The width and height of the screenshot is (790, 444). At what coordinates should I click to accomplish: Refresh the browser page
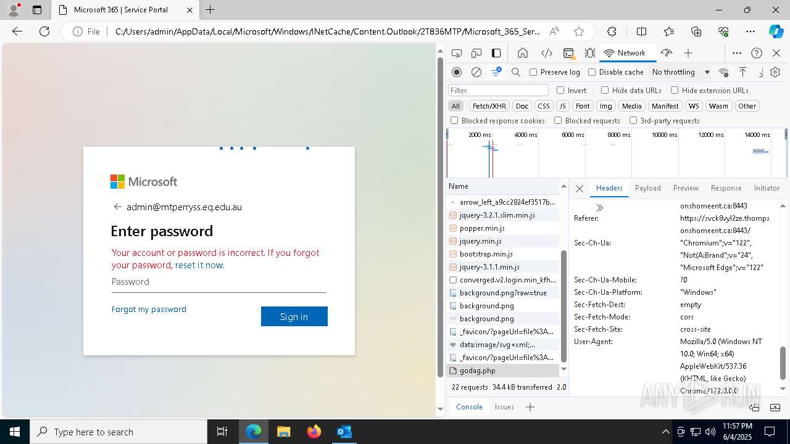coord(44,31)
